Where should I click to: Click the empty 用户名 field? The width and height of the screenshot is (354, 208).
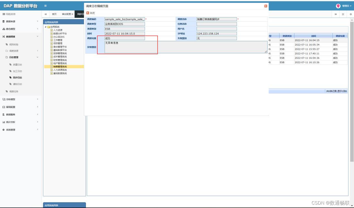(217, 29)
